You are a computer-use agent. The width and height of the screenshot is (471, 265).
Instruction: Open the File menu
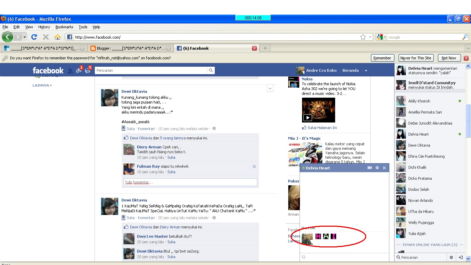5,27
